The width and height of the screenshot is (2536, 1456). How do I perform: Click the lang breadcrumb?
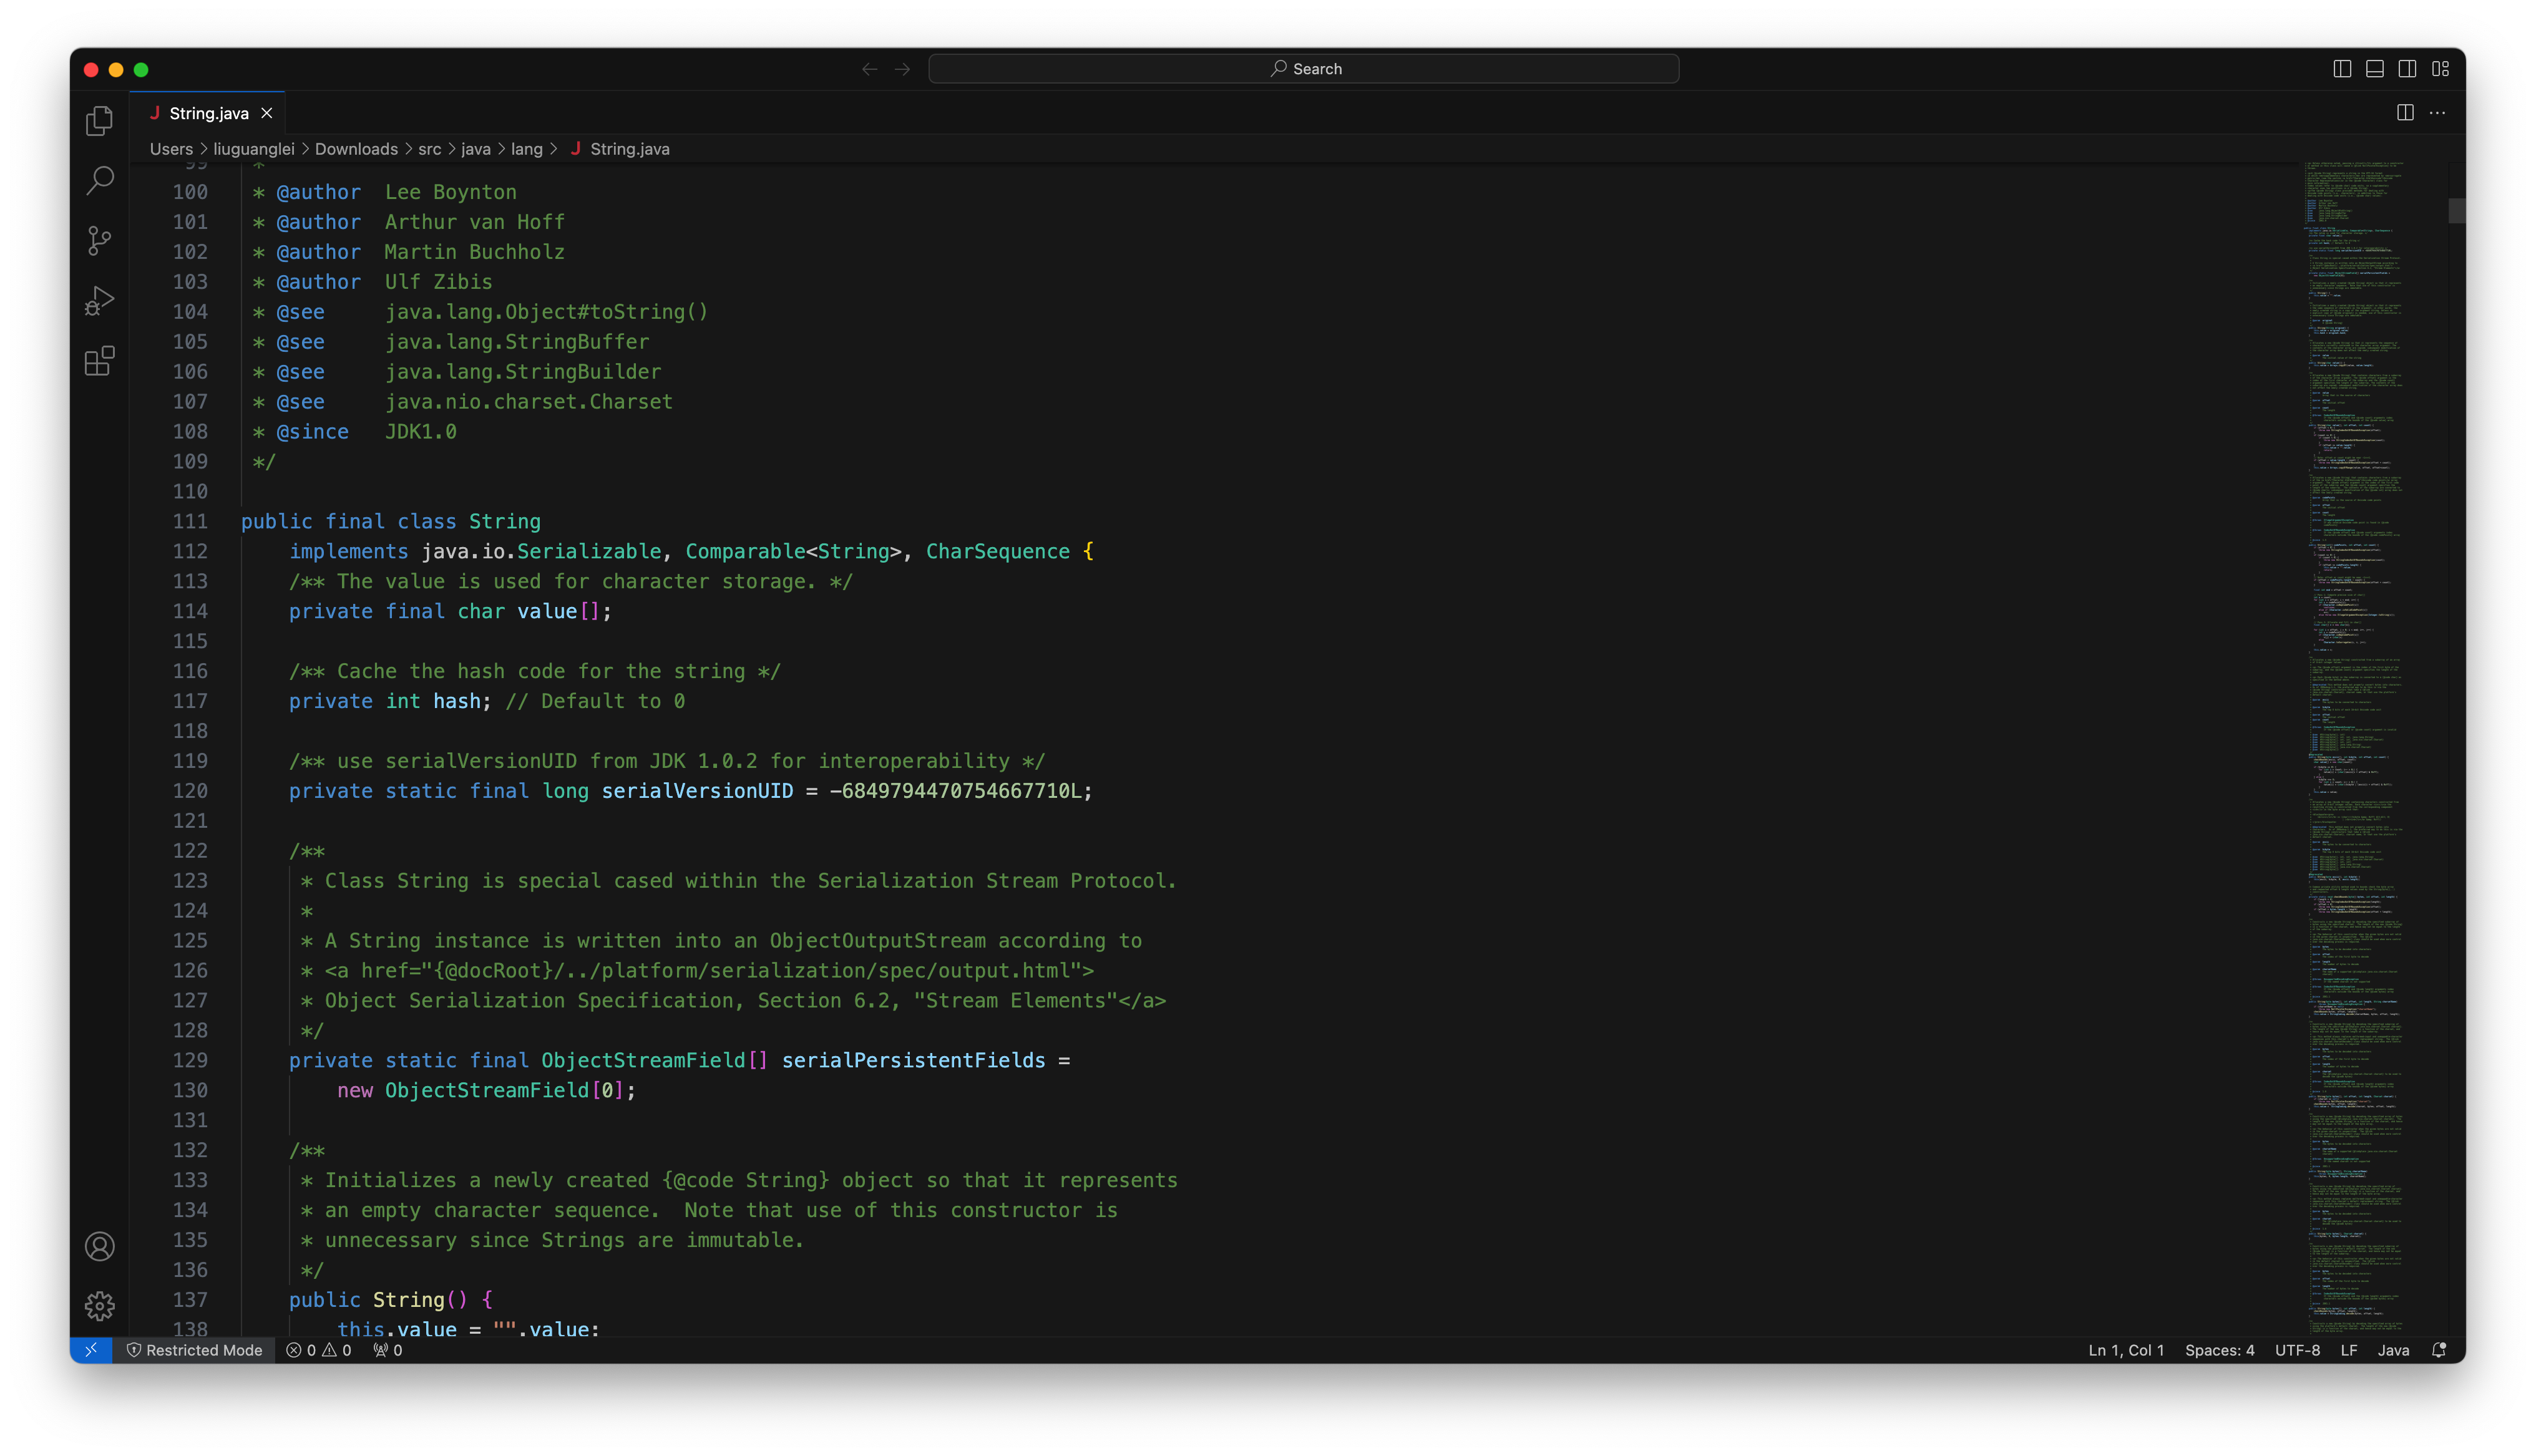(526, 149)
